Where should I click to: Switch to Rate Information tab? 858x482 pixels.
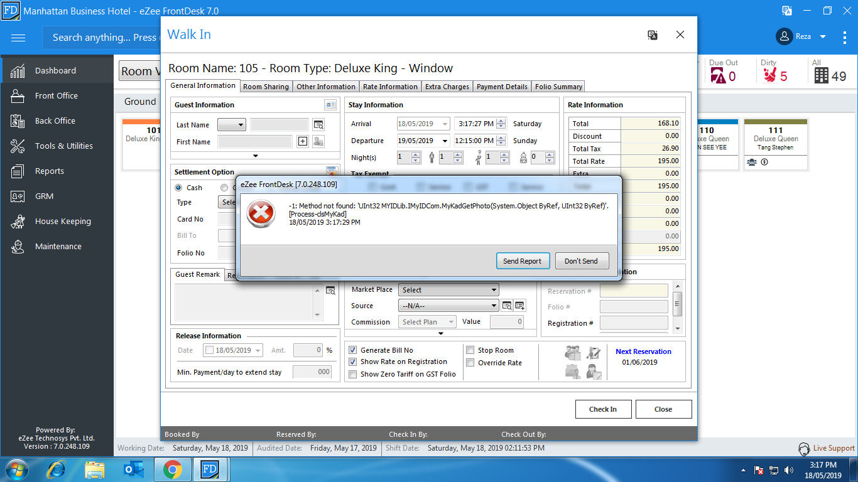390,87
